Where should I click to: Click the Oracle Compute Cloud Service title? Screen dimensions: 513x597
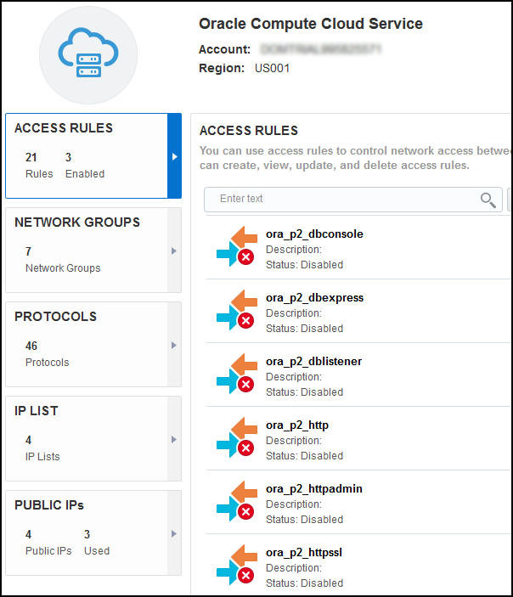click(x=311, y=24)
